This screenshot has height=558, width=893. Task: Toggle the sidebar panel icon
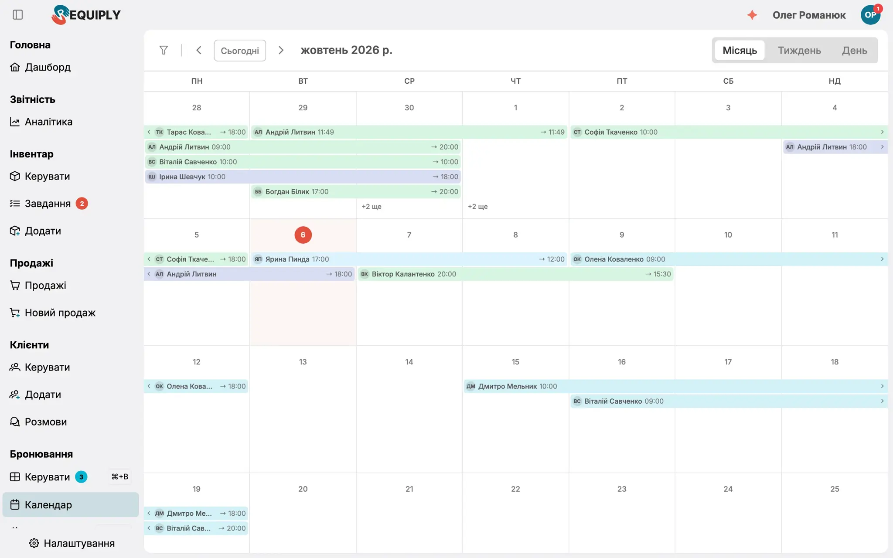(x=18, y=15)
